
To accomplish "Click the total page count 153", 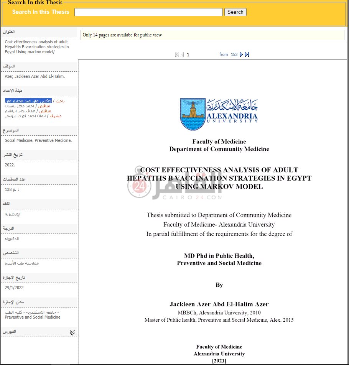I will tap(234, 54).
